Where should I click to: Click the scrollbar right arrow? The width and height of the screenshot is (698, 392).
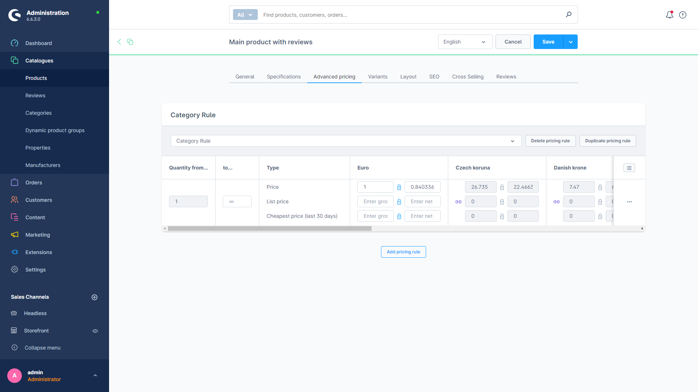[x=642, y=229]
